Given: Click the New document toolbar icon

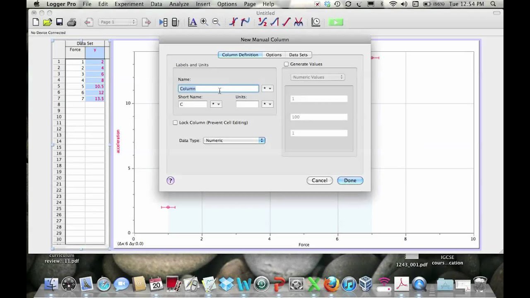Looking at the screenshot, I should tap(36, 22).
